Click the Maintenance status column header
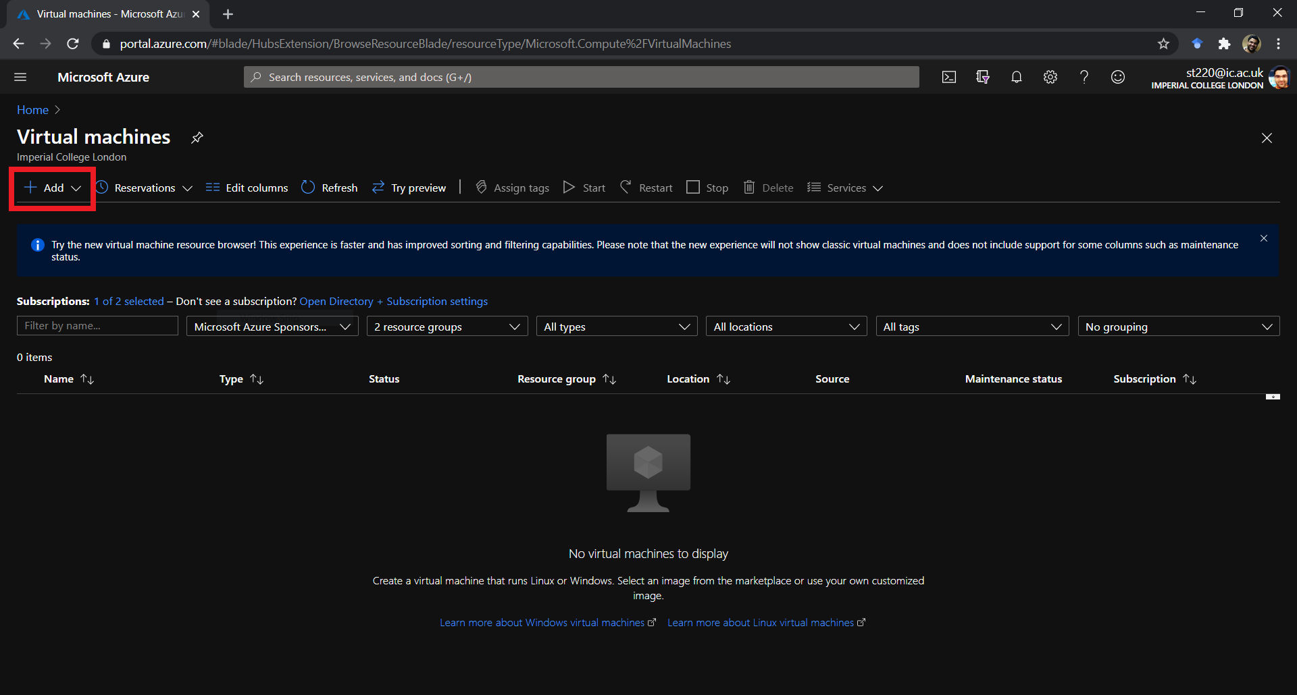Viewport: 1297px width, 695px height. point(1013,379)
